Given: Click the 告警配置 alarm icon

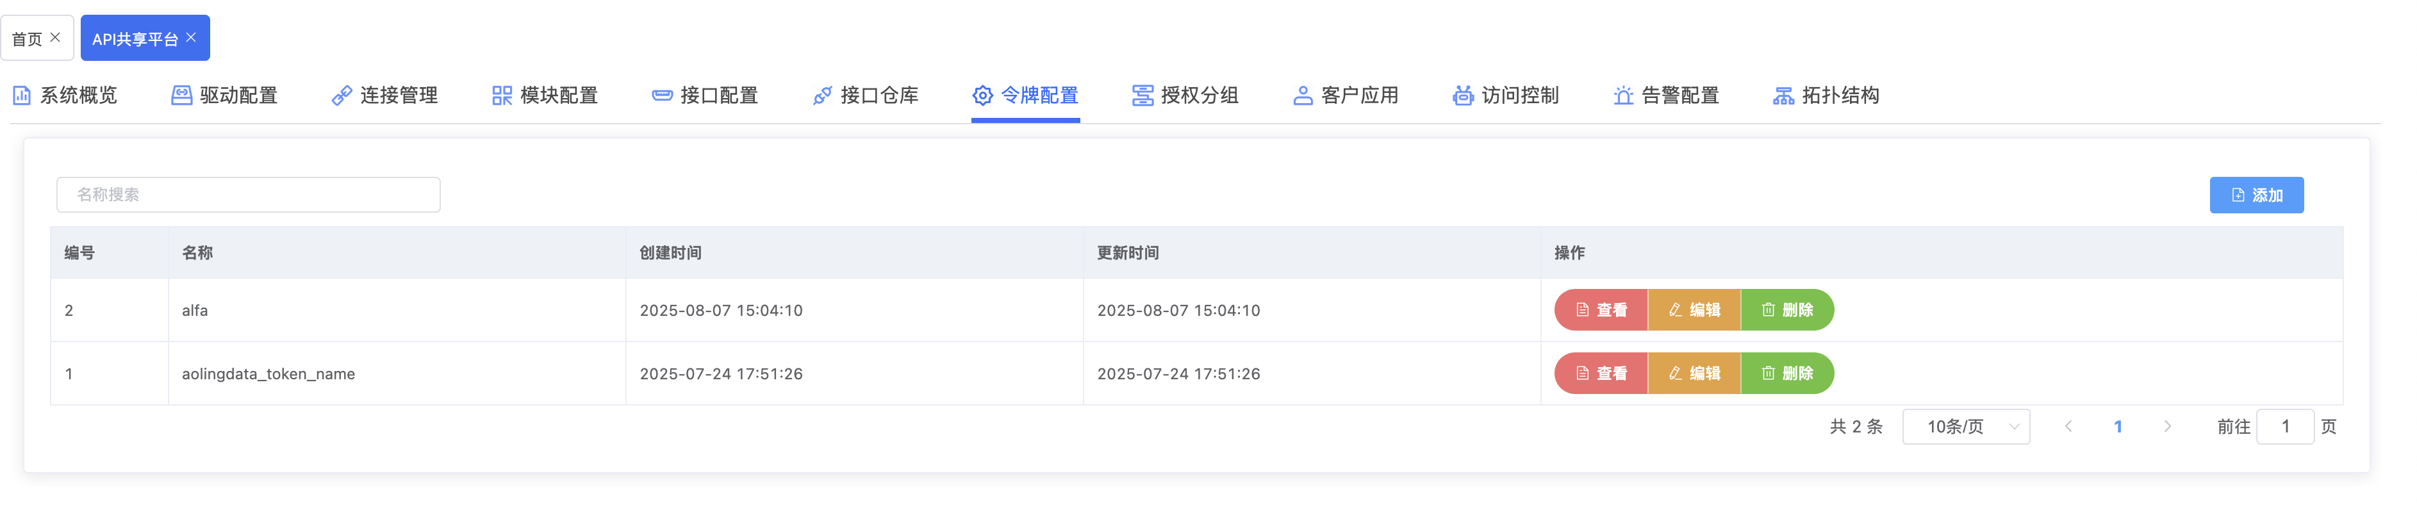Looking at the screenshot, I should 1623,95.
